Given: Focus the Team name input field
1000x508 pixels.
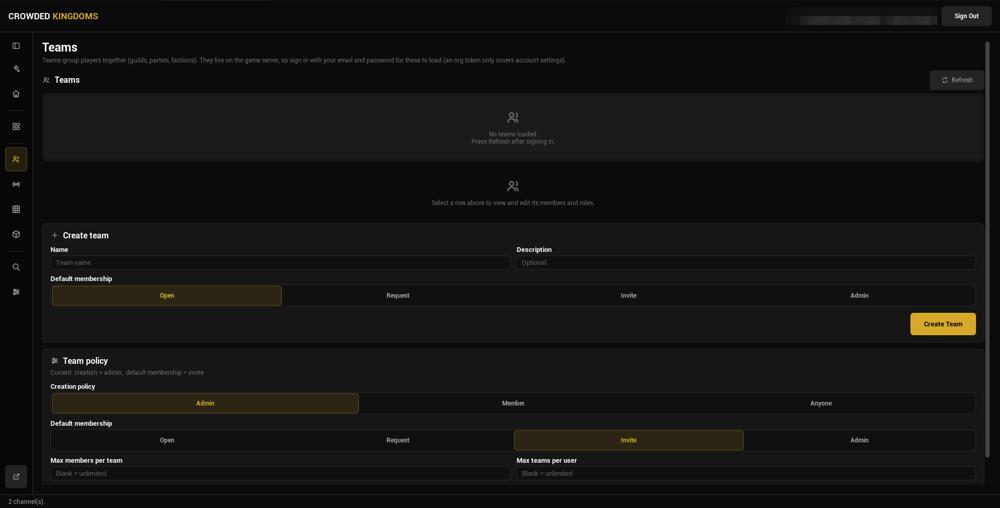Looking at the screenshot, I should point(280,263).
